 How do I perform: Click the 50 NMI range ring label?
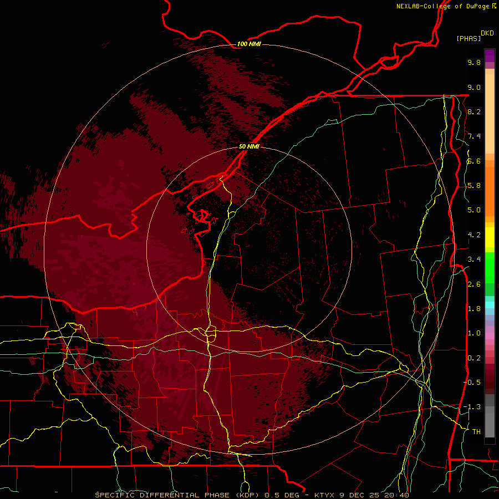pyautogui.click(x=249, y=146)
